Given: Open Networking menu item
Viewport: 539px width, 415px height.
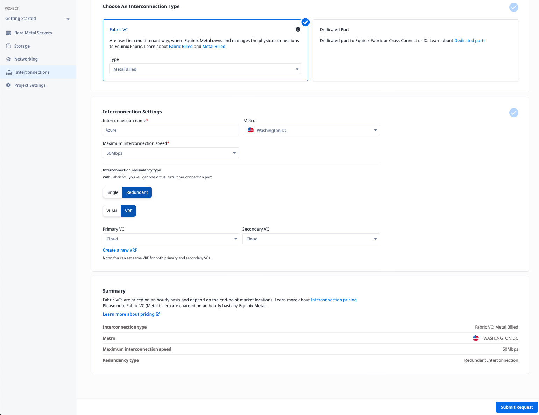Looking at the screenshot, I should 38,59.
